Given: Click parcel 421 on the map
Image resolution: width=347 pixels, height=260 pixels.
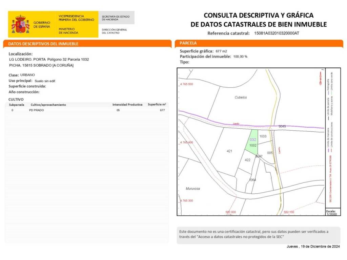Looking at the screenshot, I should click(x=229, y=151).
